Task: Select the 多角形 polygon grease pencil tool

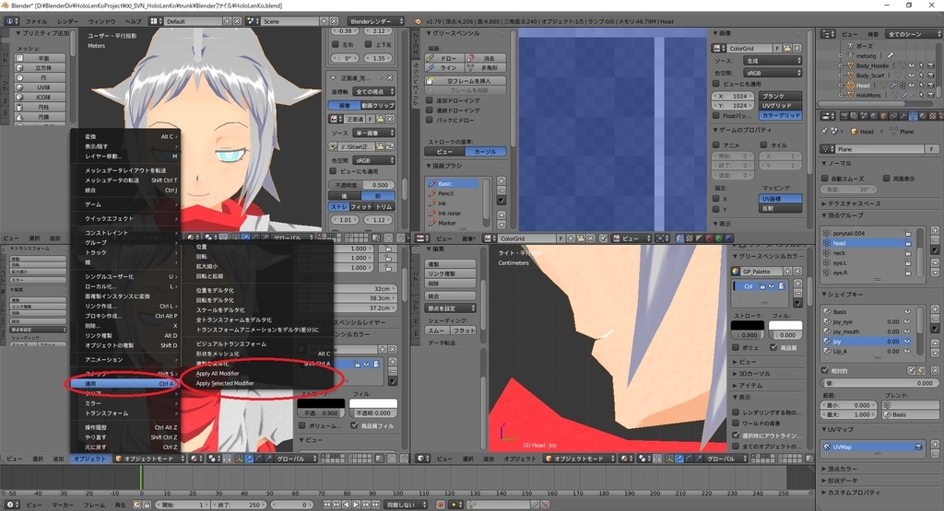Action: [x=487, y=68]
